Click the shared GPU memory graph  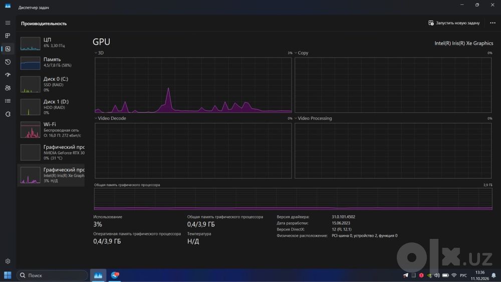pyautogui.click(x=293, y=199)
